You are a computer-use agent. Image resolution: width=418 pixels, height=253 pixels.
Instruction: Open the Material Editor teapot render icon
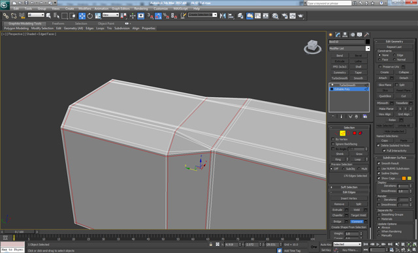point(300,16)
